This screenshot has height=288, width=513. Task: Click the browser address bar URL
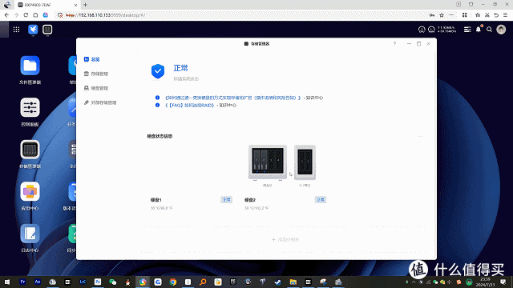pyautogui.click(x=105, y=15)
